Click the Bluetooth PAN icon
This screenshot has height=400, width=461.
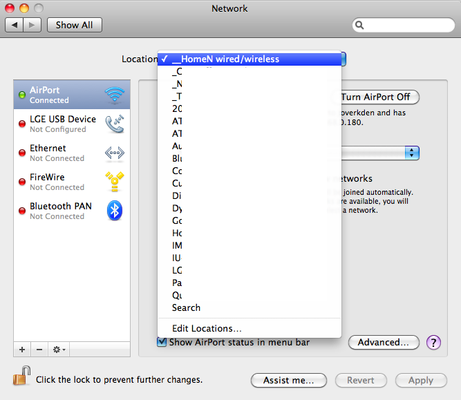(x=115, y=211)
